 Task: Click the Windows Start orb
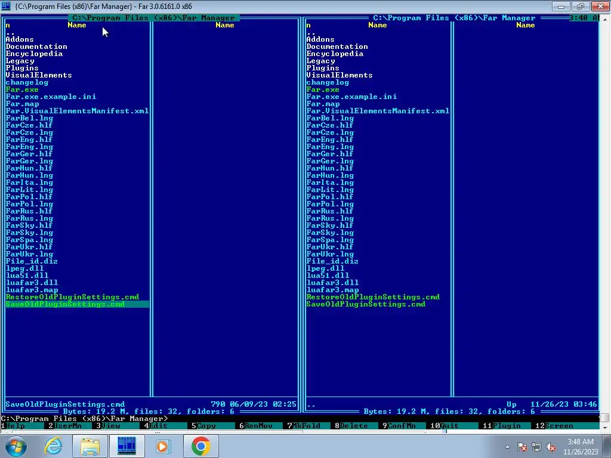tap(16, 446)
